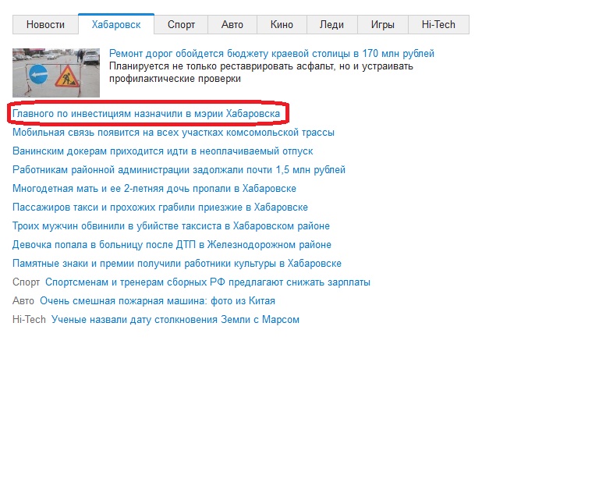This screenshot has height=479, width=599.
Task: Open story on районной администрации debt of 1,5 млн
Action: pyautogui.click(x=179, y=169)
